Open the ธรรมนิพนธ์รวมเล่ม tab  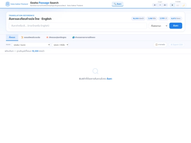click(x=30, y=37)
